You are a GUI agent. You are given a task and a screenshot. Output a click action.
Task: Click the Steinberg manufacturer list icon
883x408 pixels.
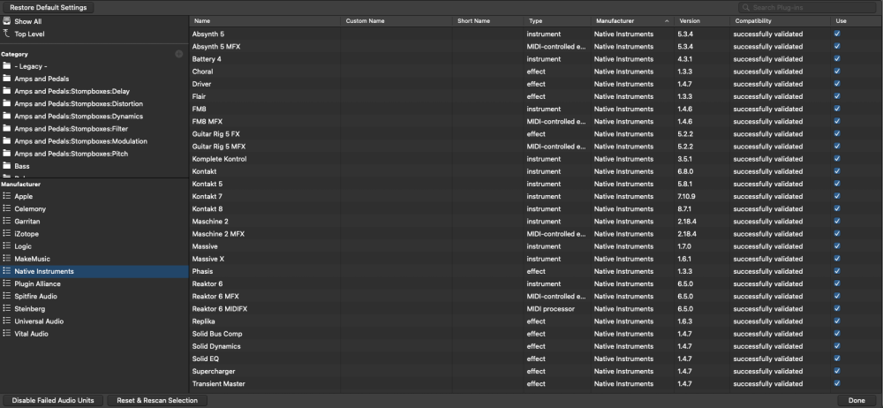(7, 308)
